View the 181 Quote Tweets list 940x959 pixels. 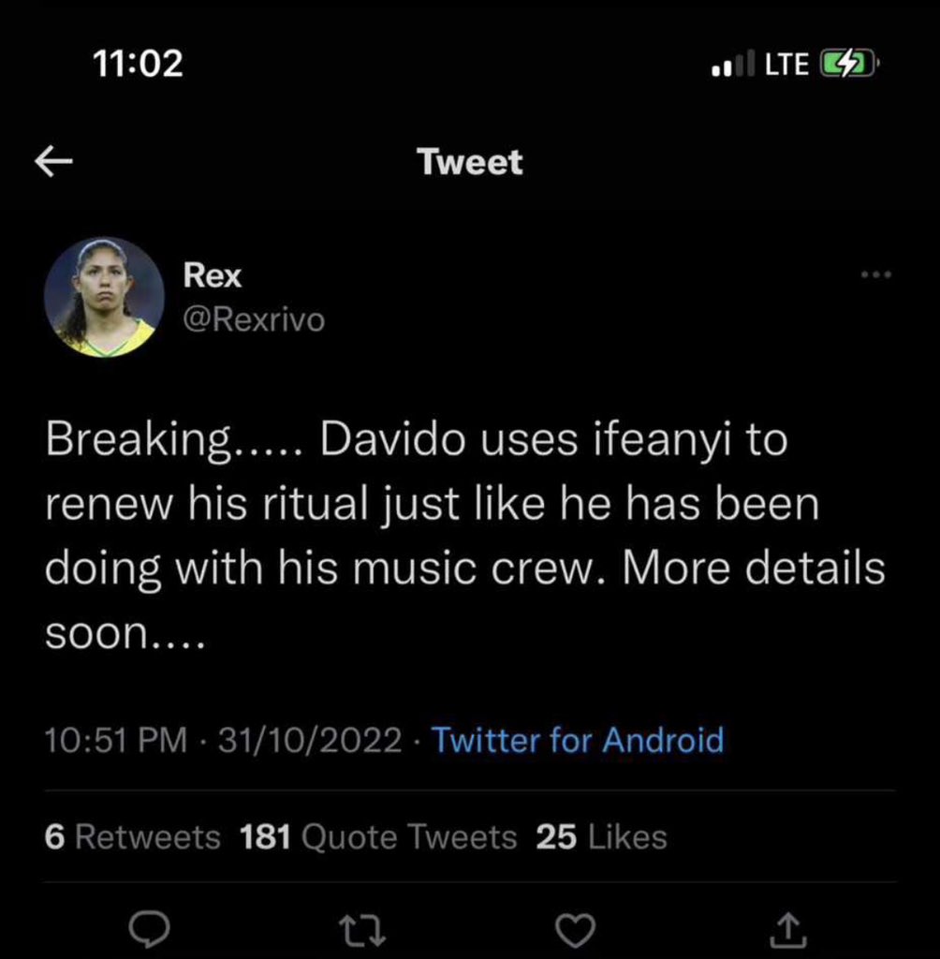(378, 836)
